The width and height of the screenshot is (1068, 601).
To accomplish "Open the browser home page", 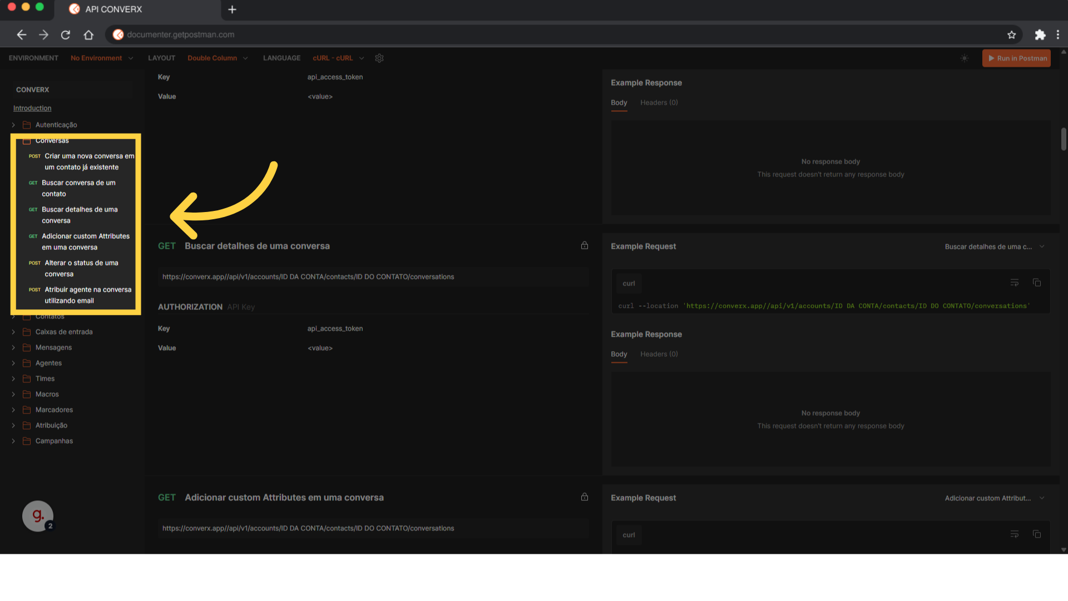I will click(88, 35).
